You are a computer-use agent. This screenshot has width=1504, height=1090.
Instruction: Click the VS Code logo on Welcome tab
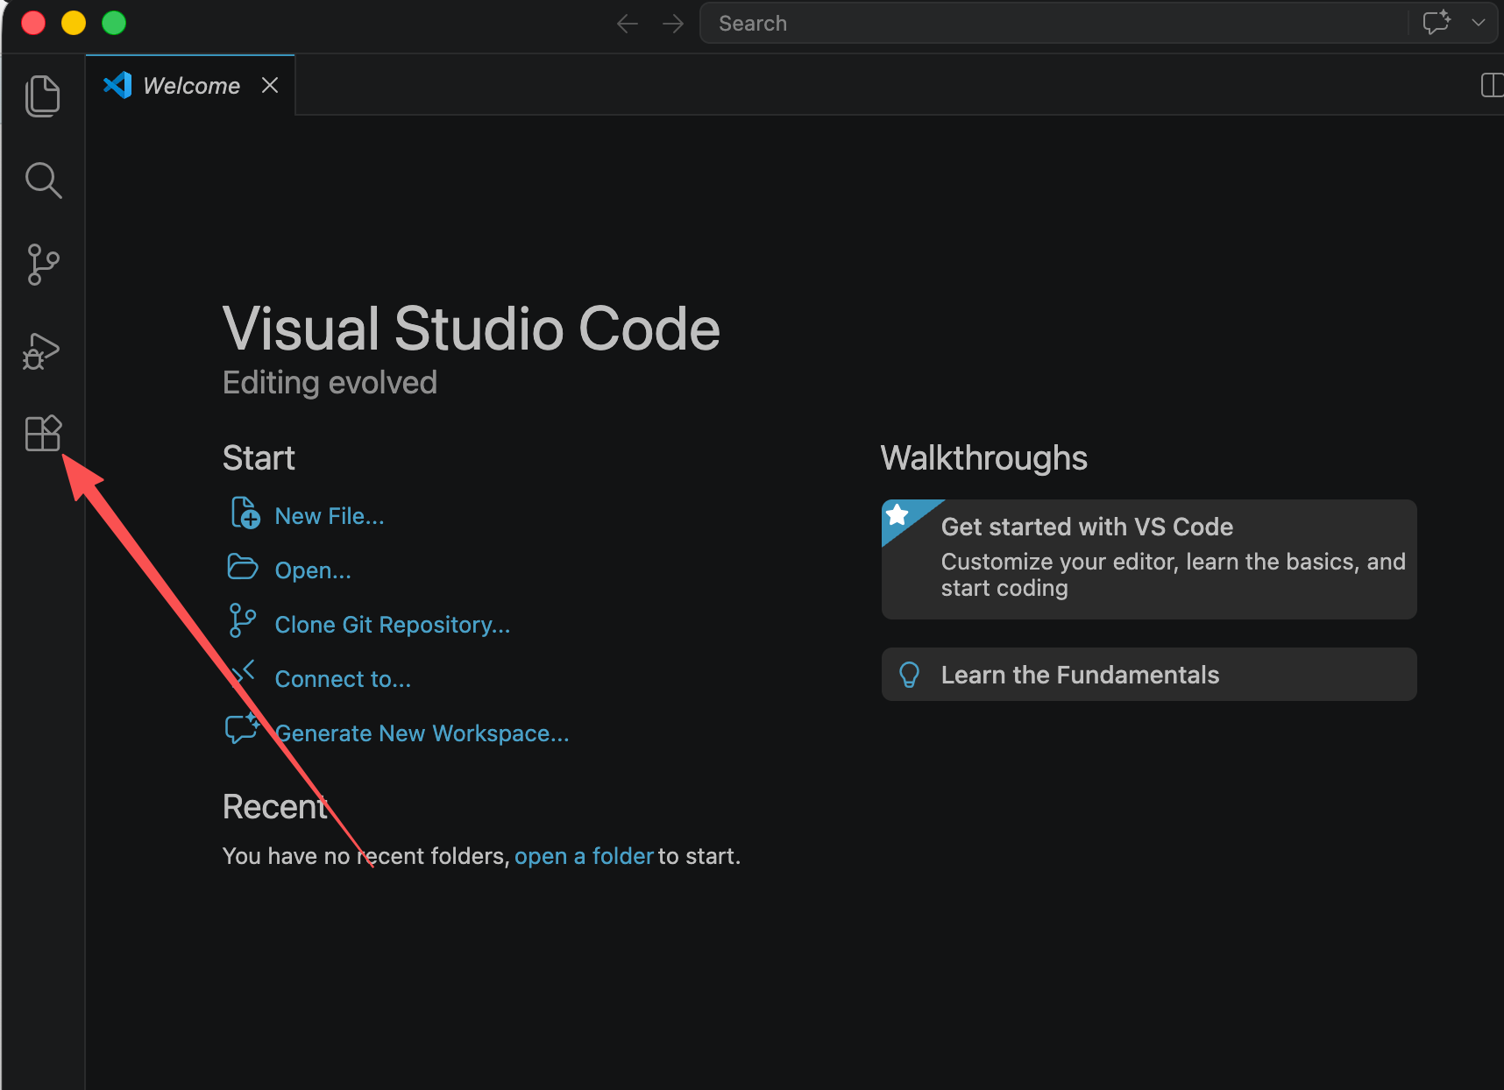(x=117, y=85)
